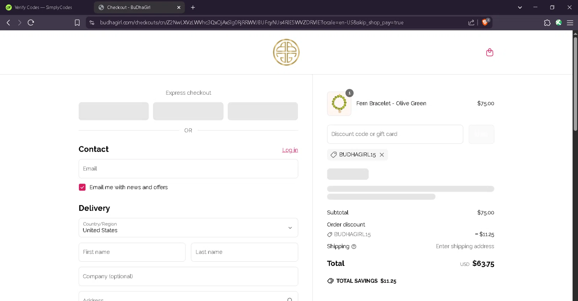Minimize the browser window
Image resolution: width=578 pixels, height=301 pixels.
point(535,7)
